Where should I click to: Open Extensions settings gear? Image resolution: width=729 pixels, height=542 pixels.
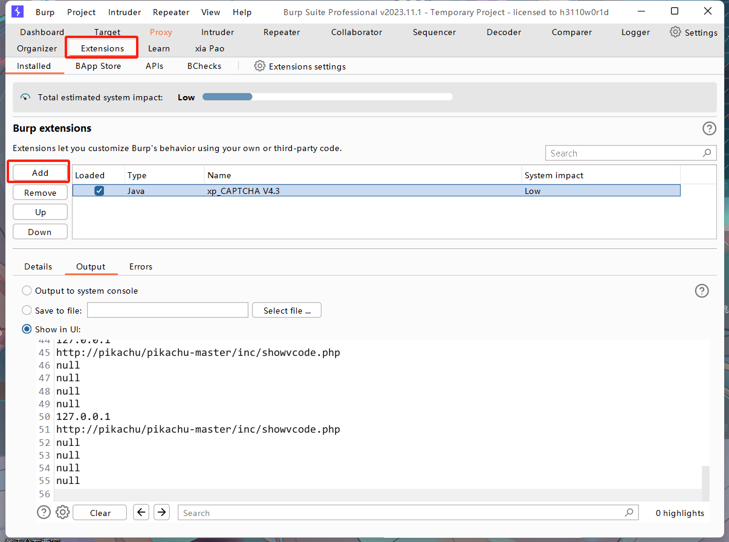tap(260, 66)
